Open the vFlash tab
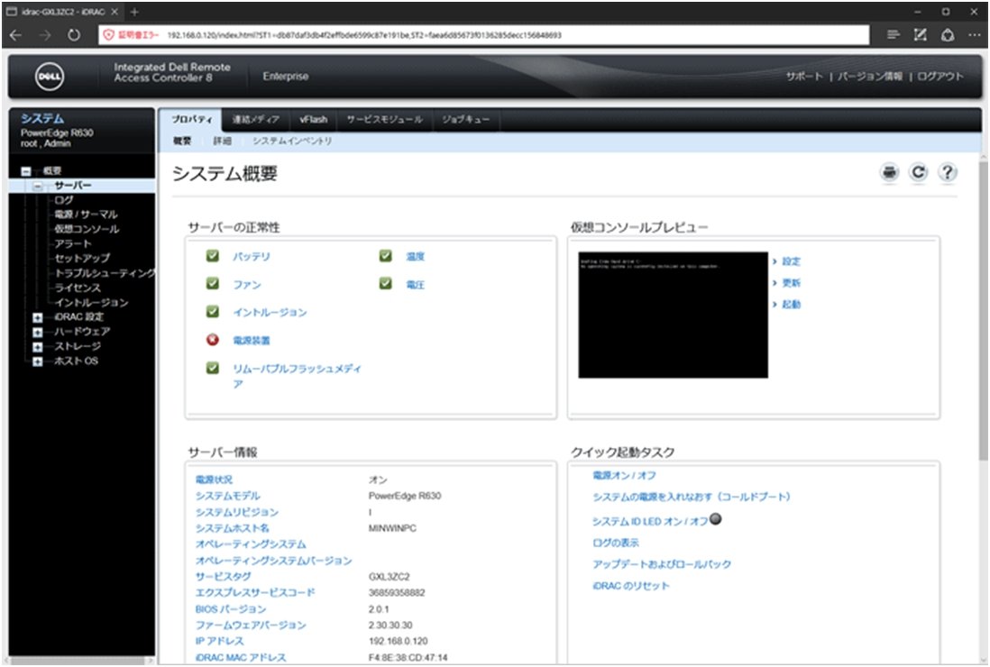This screenshot has width=990, height=667. click(313, 119)
